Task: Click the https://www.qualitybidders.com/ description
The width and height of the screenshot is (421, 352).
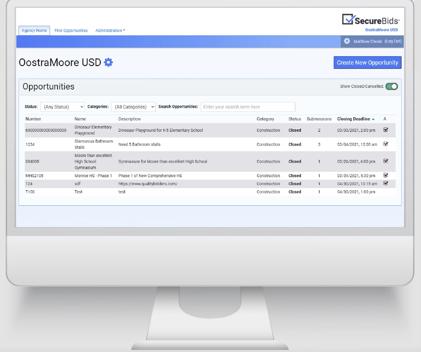Action: pyautogui.click(x=148, y=184)
